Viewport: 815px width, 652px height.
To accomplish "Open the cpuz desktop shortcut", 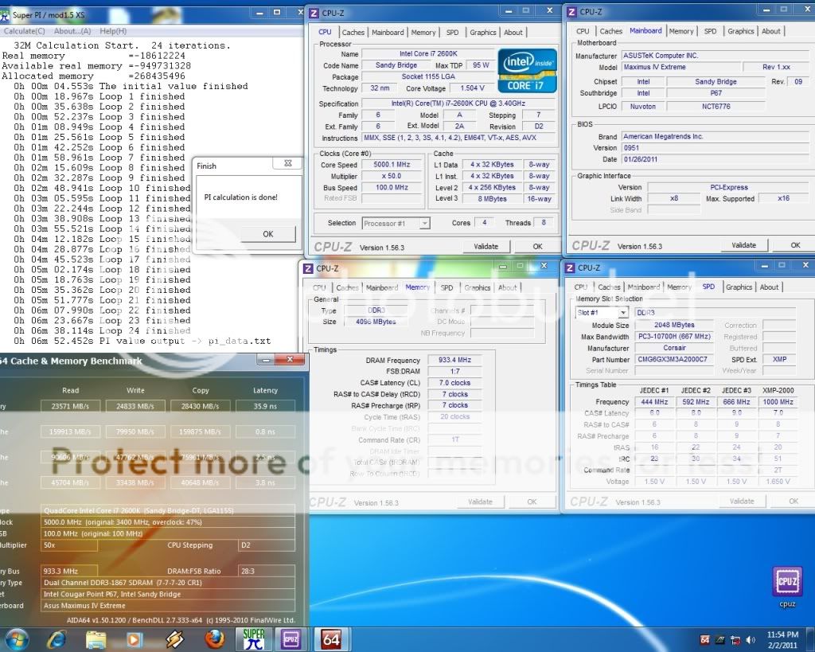I will [x=787, y=587].
